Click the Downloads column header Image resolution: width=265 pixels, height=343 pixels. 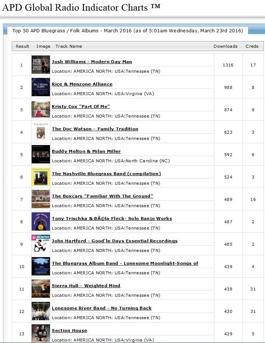point(225,46)
